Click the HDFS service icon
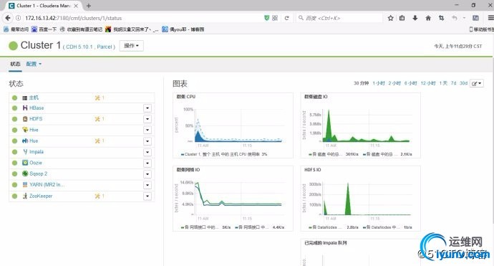 point(25,119)
